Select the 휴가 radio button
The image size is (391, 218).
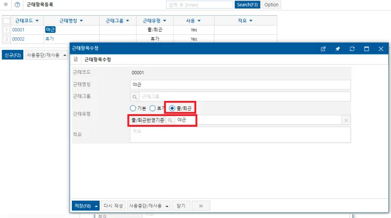(x=152, y=108)
